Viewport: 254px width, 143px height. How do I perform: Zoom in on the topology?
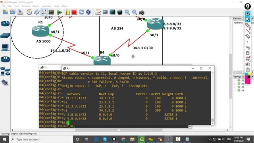[x=127, y=12]
